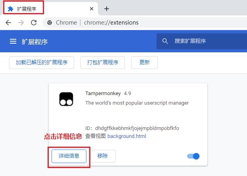Screen dimensions: 247x176
Task: Disable the Tampermonkey extension toggle
Action: (x=193, y=156)
